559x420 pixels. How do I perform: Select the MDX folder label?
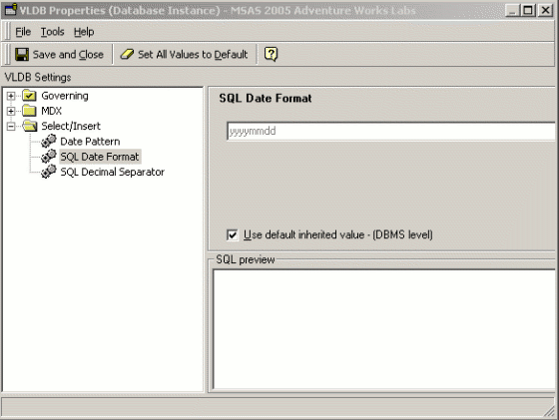[x=51, y=111]
